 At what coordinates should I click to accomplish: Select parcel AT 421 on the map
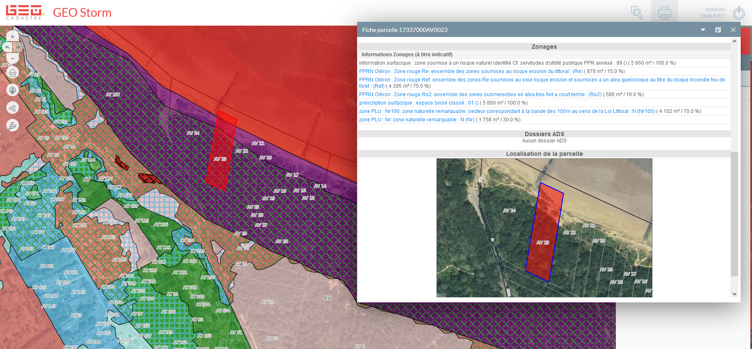pyautogui.click(x=71, y=272)
